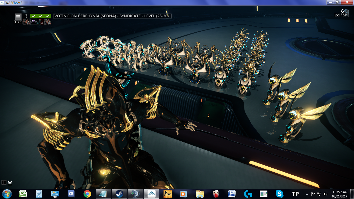Click the T chat key hint
Screen dimensions: 354x199
[x=4, y=182]
